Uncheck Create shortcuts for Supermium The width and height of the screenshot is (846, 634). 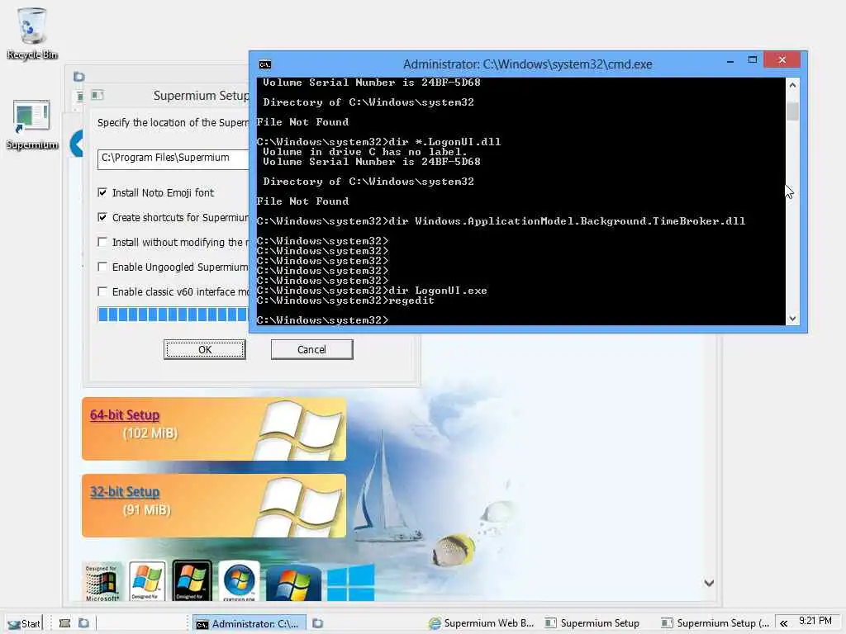click(x=102, y=217)
